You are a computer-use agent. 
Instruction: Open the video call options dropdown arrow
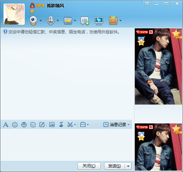[x=40, y=21]
